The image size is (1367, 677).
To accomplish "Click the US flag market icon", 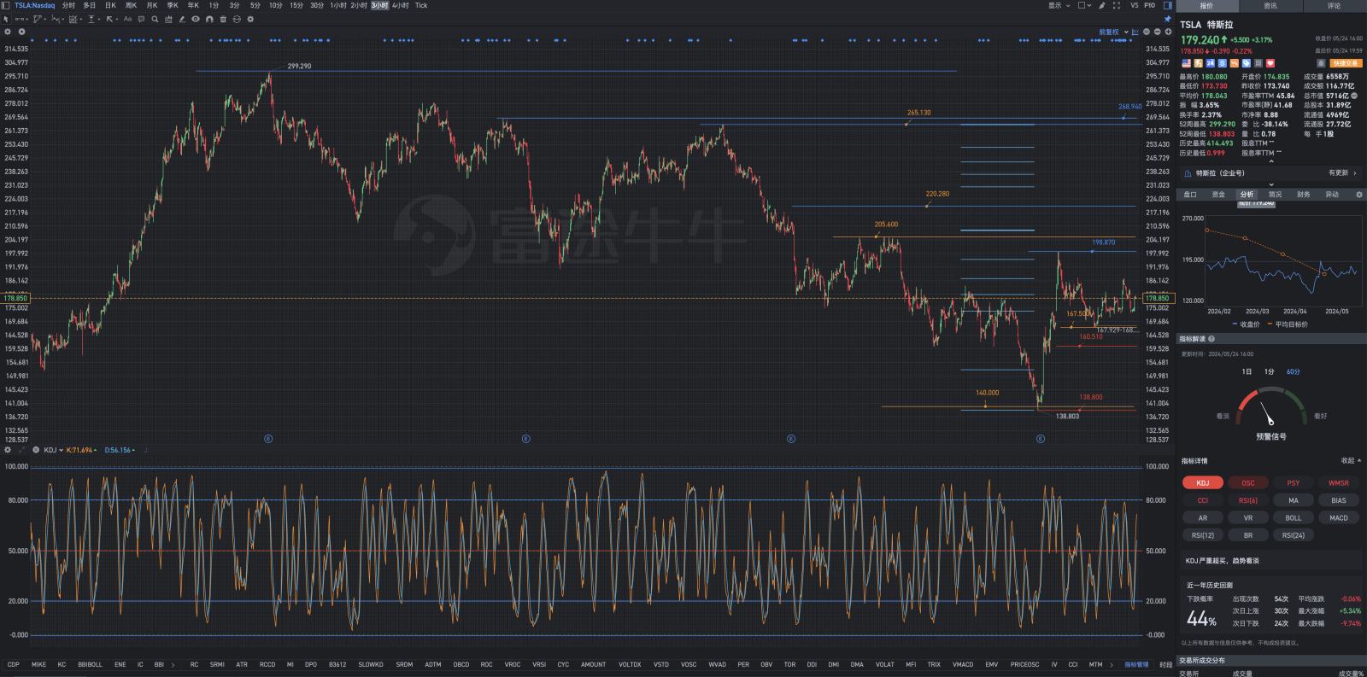I will point(1186,63).
